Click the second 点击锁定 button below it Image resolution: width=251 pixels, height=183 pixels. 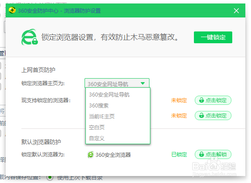(213, 115)
